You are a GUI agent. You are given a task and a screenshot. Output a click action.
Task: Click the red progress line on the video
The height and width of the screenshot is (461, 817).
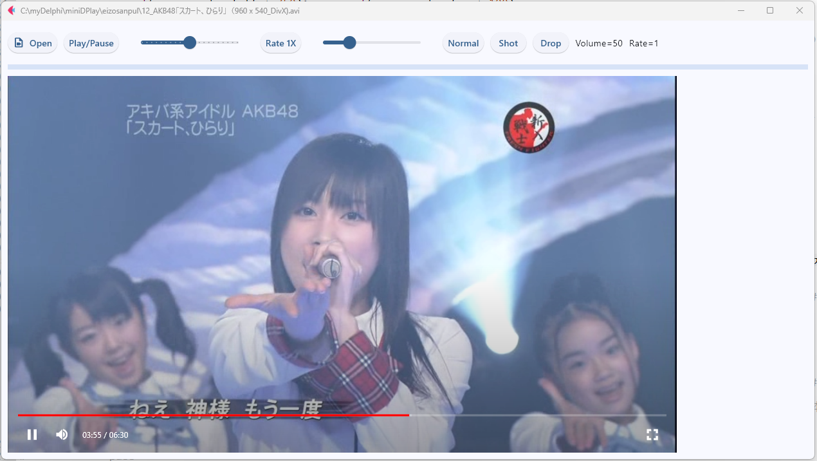(x=212, y=415)
